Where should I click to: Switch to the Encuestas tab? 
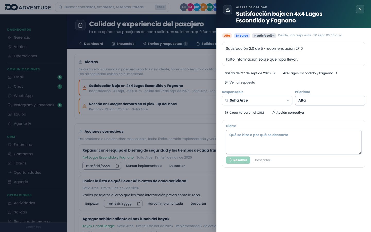123,44
